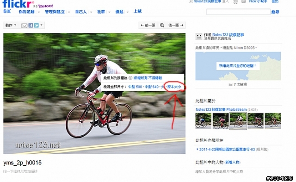The image size is (296, 182).
Task: Click 登出 sign out link
Action: [x=275, y=1]
